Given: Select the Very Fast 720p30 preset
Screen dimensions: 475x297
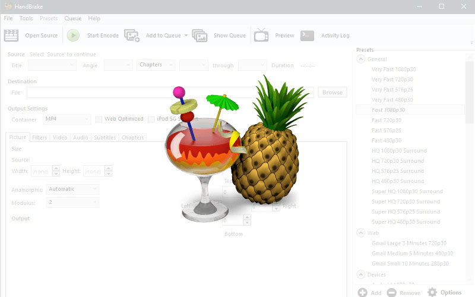Looking at the screenshot, I should 392,80.
